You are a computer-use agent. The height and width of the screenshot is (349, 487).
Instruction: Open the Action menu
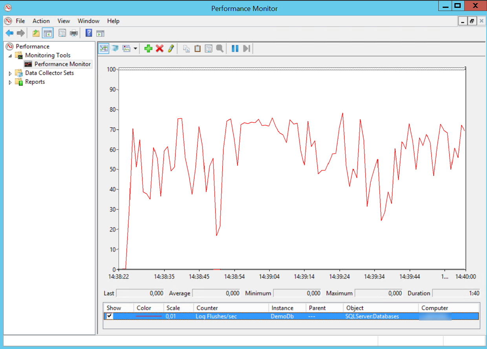pyautogui.click(x=41, y=21)
